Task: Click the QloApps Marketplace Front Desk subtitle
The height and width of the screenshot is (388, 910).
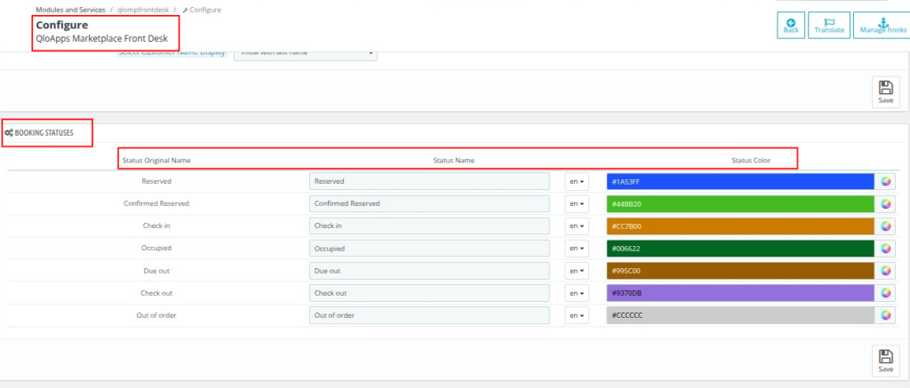Action: tap(101, 39)
